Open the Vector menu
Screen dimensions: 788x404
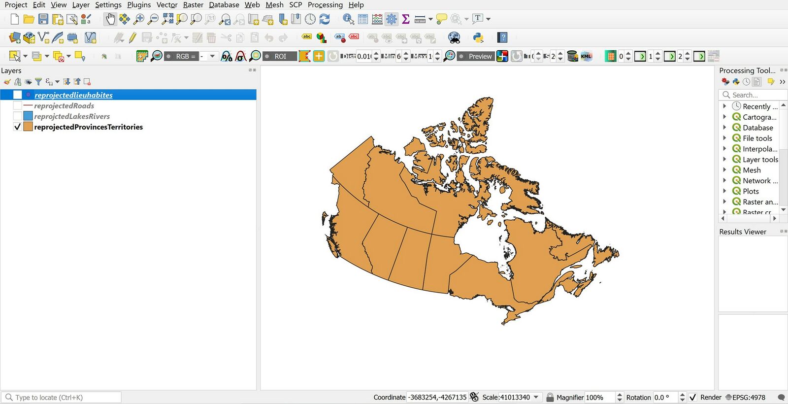(166, 5)
